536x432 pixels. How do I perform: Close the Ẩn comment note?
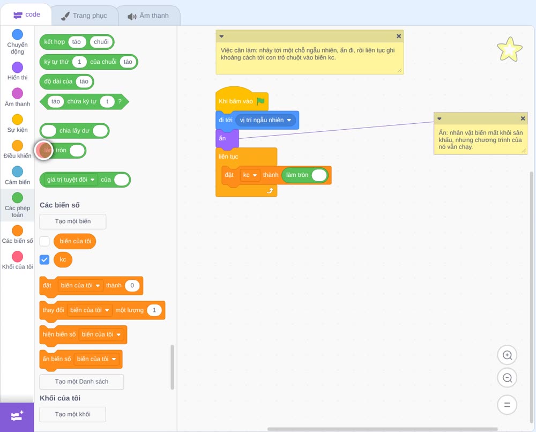[523, 118]
